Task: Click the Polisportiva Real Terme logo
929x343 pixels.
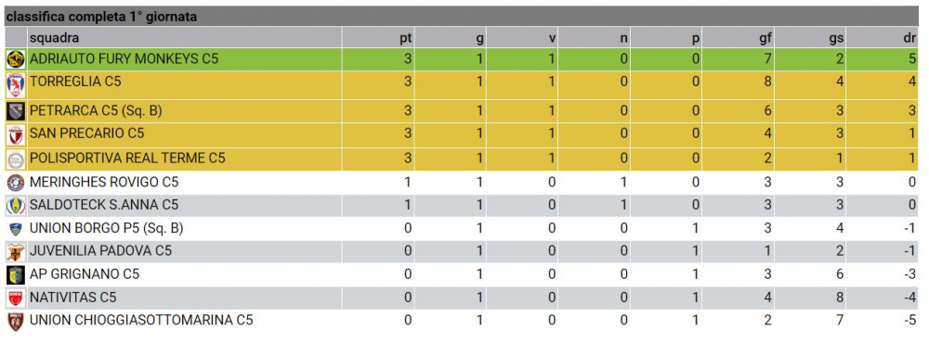Action: coord(16,159)
